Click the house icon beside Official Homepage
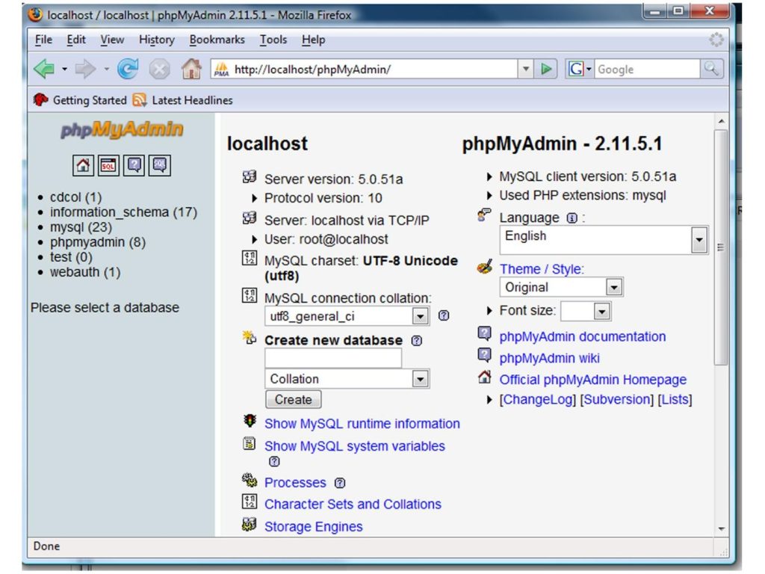 (x=484, y=377)
